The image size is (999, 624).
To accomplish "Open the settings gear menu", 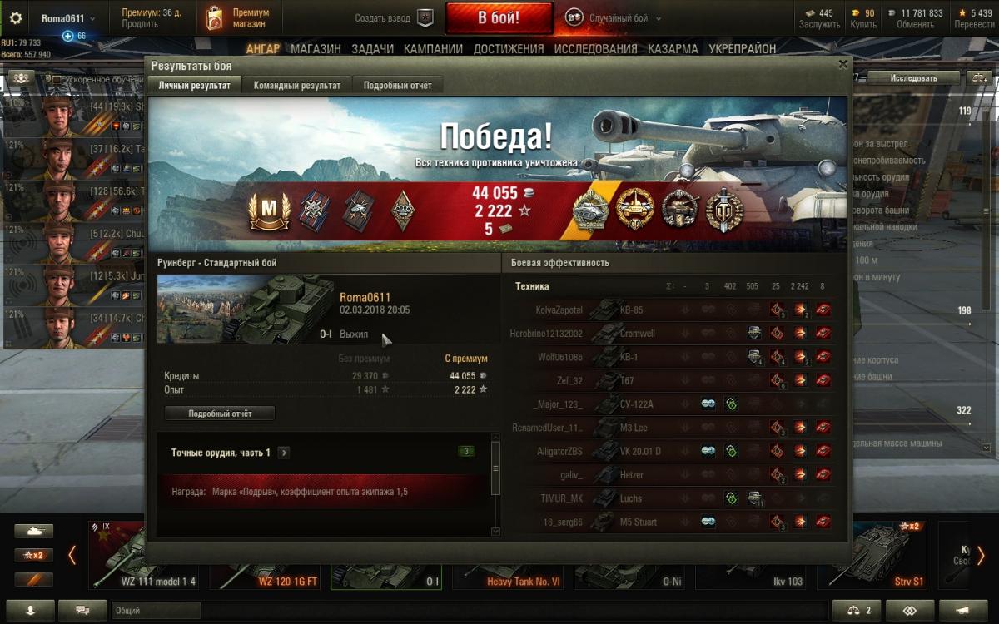I will tap(15, 18).
